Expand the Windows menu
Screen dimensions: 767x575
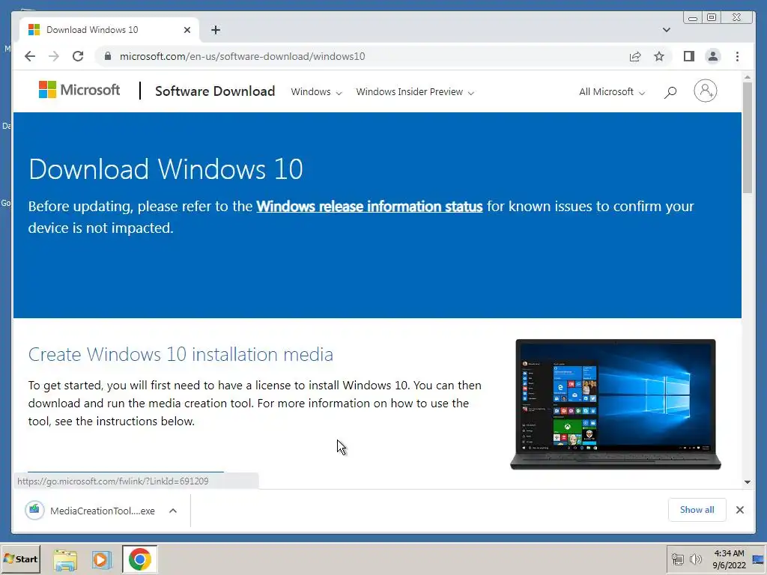(x=316, y=92)
